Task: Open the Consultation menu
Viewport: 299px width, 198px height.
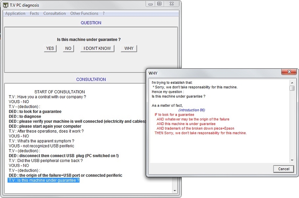Action: [x=55, y=13]
